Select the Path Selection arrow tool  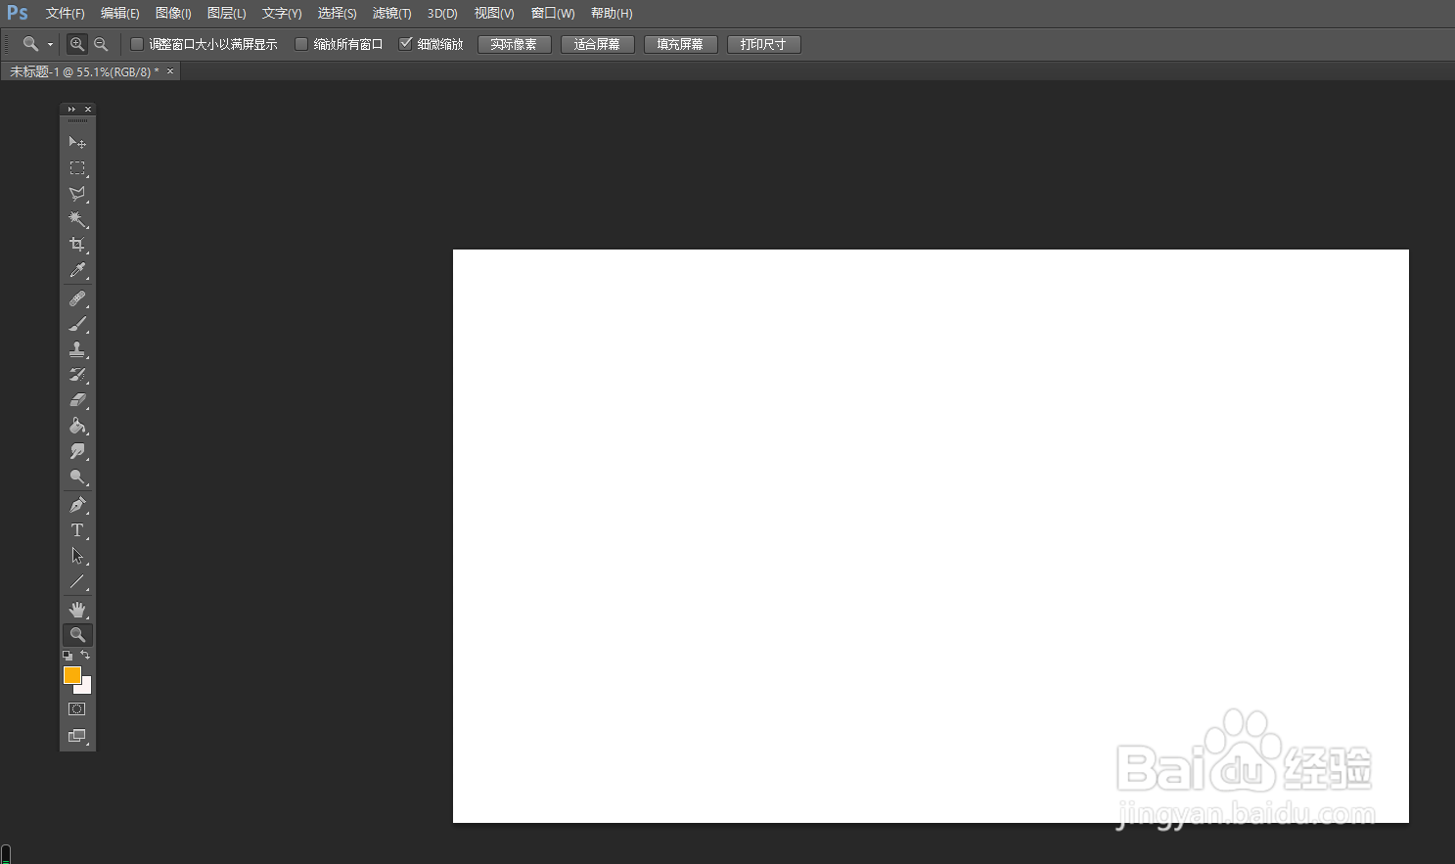[77, 556]
